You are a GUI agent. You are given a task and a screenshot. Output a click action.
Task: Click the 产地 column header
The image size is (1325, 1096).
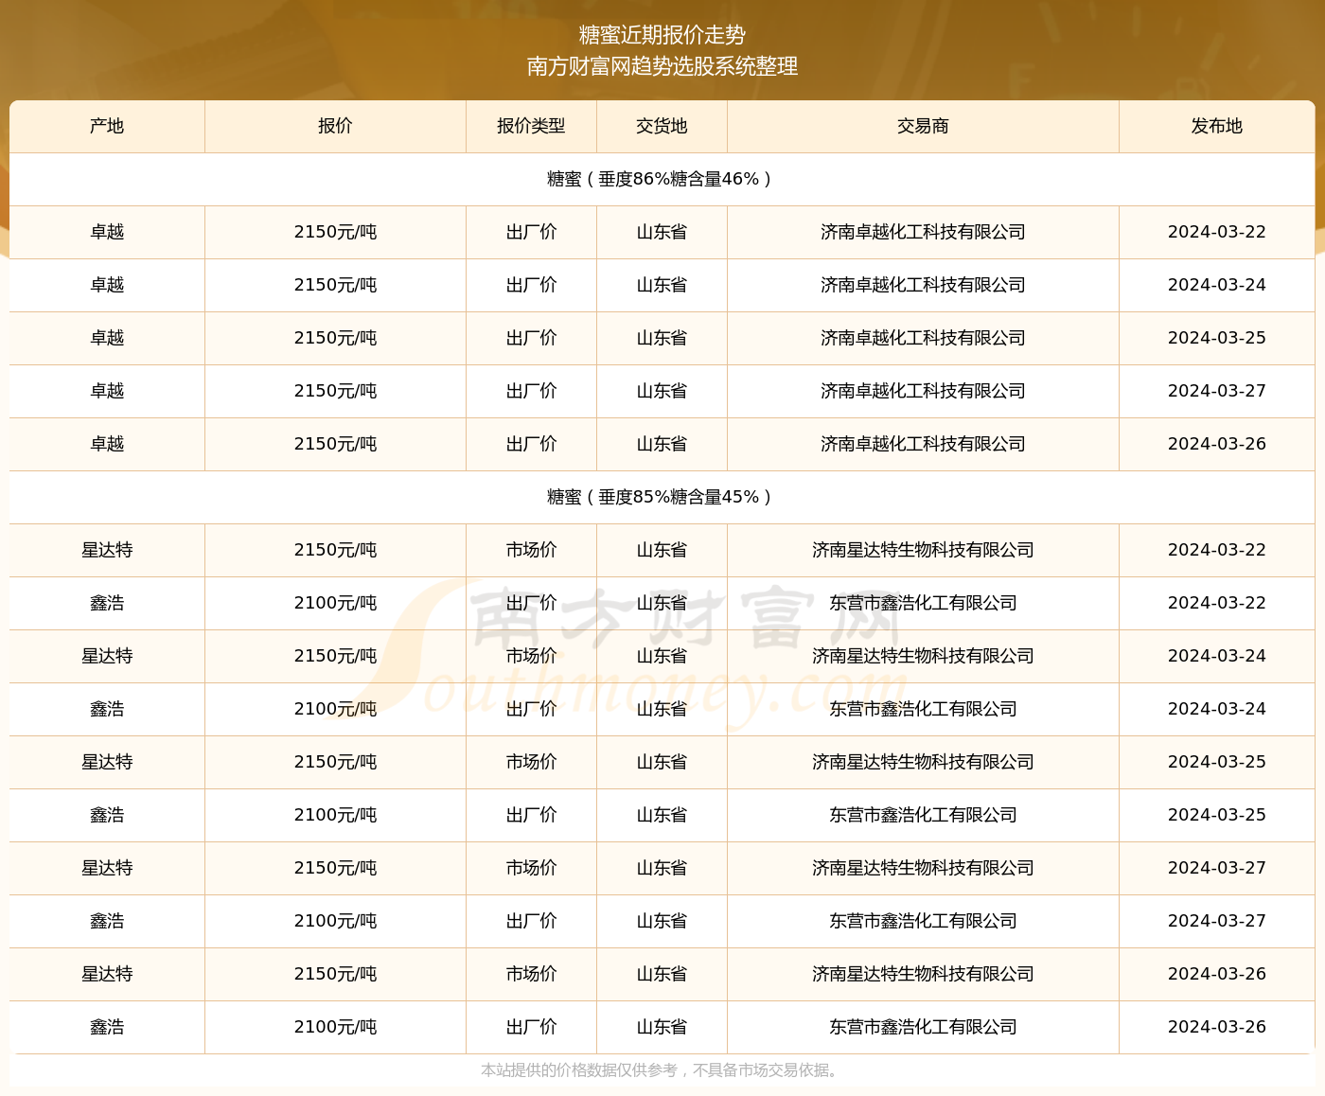[x=107, y=126]
